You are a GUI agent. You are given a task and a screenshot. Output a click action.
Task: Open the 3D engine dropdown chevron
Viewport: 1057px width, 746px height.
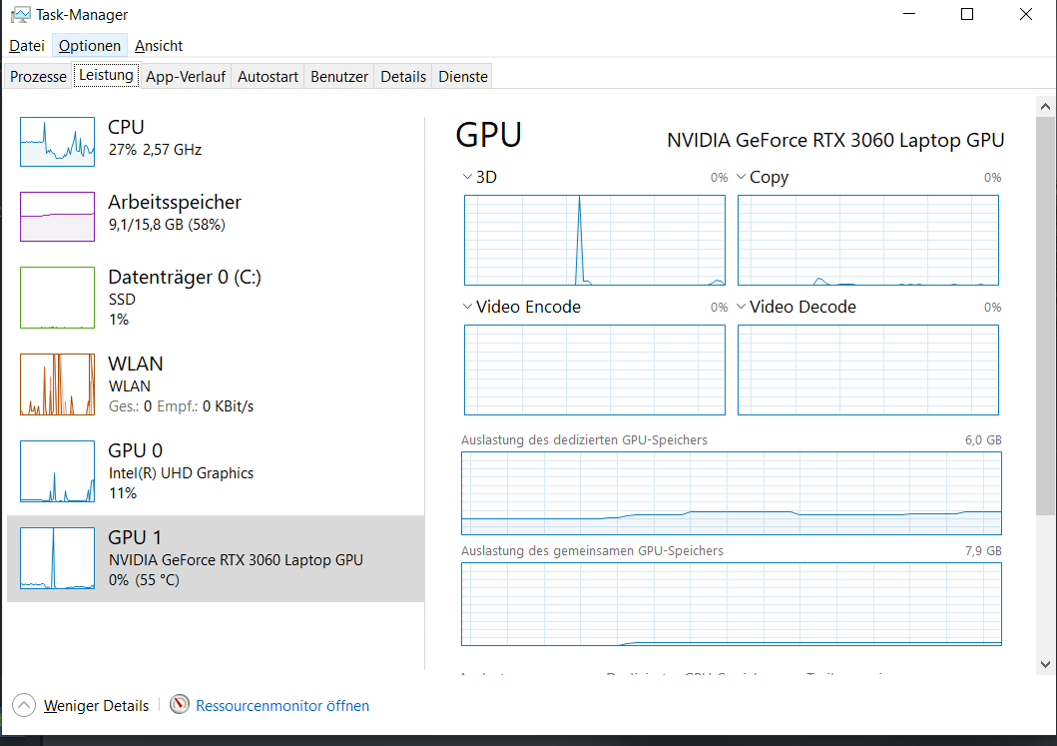click(467, 177)
